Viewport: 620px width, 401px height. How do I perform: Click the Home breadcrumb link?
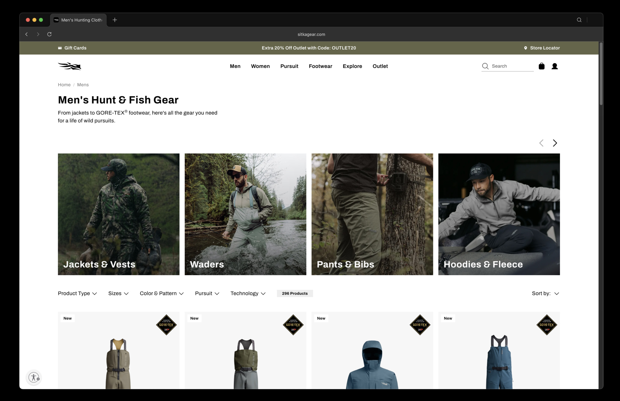64,85
